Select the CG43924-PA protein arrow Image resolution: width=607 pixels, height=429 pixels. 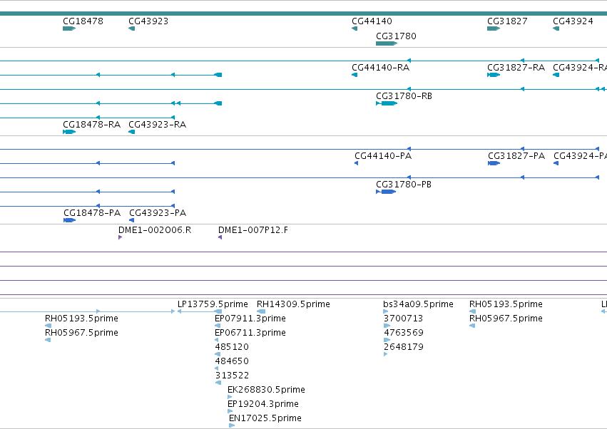click(x=556, y=163)
